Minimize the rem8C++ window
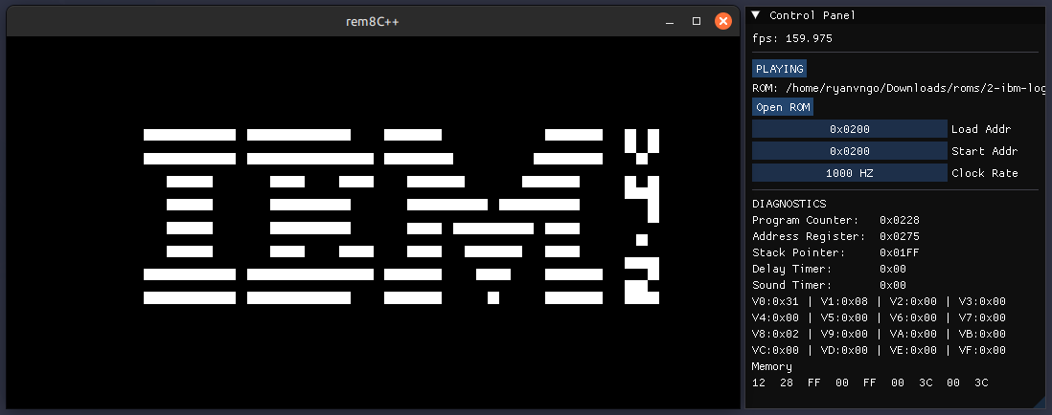 (669, 21)
